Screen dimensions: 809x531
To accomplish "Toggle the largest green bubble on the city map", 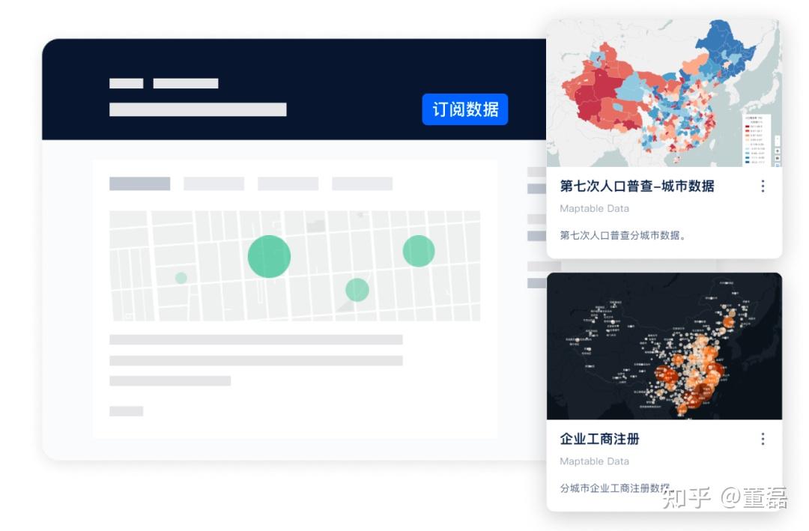I will [x=268, y=255].
